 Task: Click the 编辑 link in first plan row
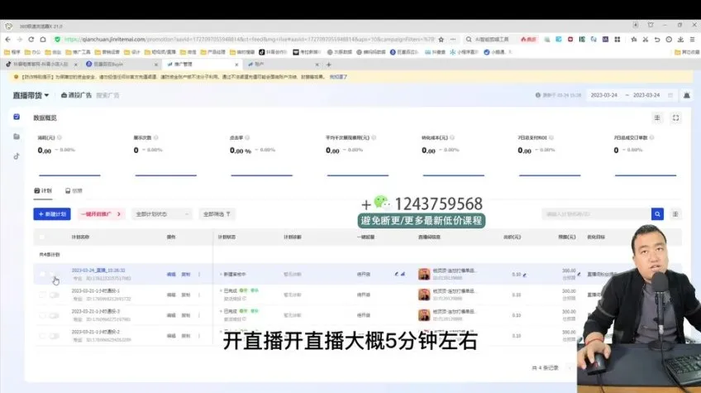(171, 273)
